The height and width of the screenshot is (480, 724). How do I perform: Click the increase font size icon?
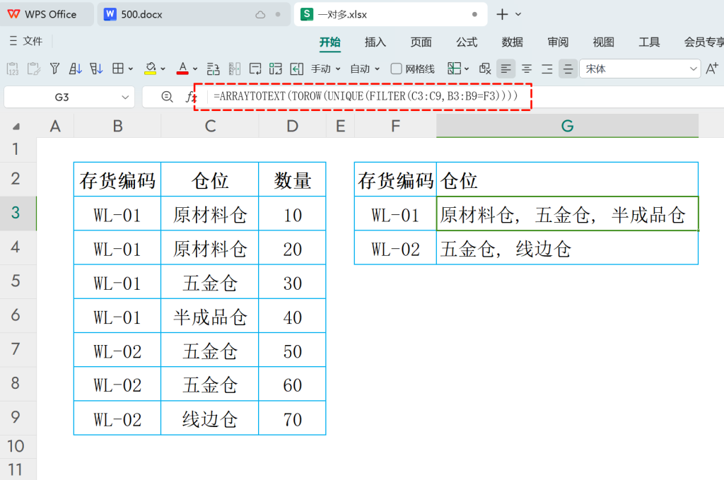click(712, 69)
